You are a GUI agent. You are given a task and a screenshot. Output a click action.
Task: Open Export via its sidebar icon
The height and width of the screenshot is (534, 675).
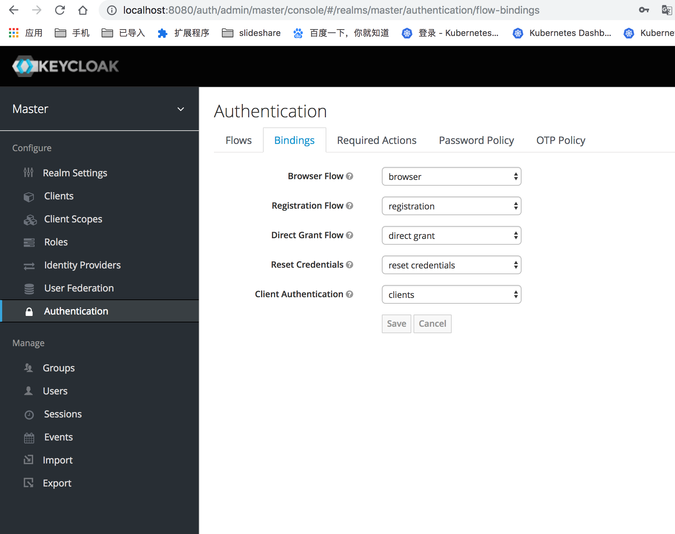[29, 483]
